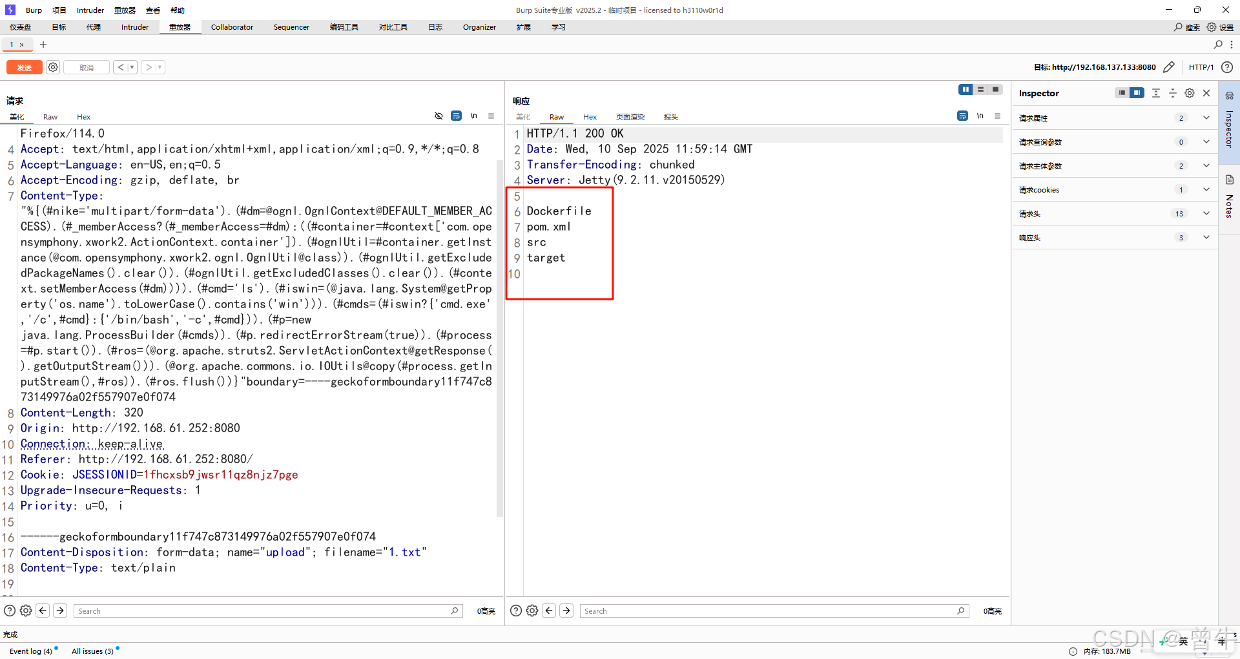Switch to combined tabbed request/response layout
The image size is (1240, 659).
click(995, 90)
